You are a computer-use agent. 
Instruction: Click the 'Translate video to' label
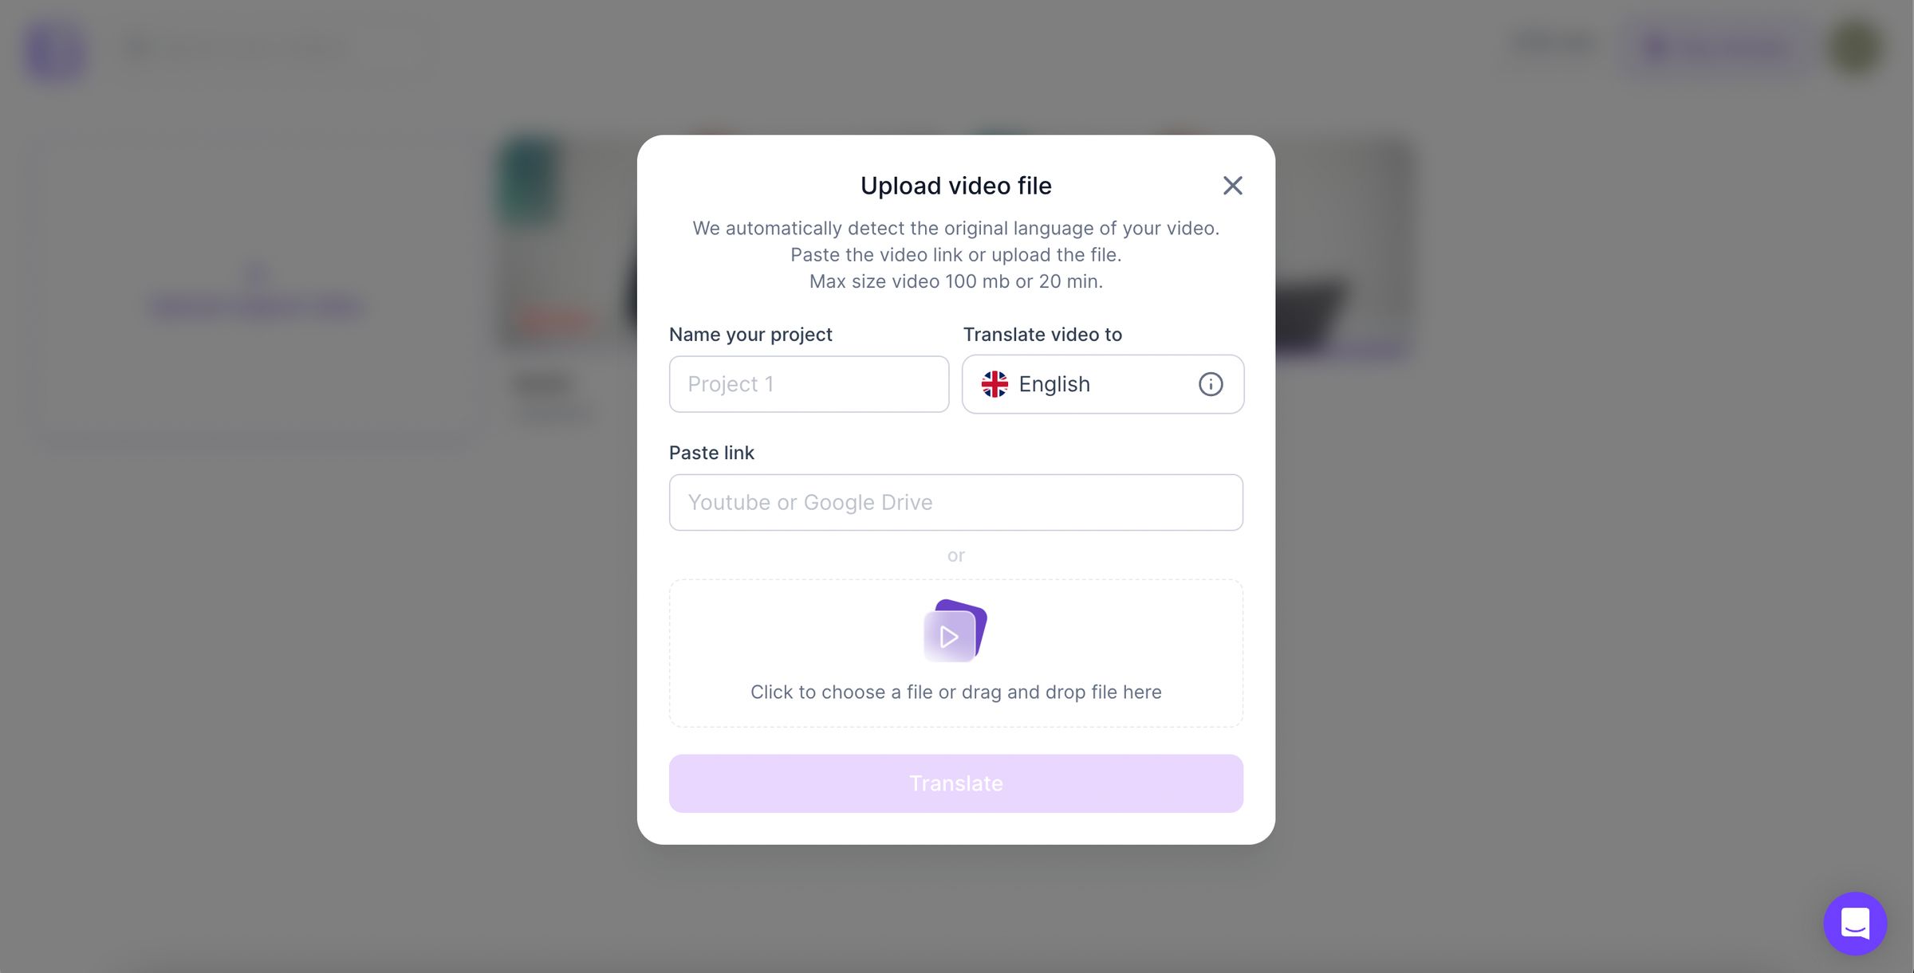point(1042,335)
